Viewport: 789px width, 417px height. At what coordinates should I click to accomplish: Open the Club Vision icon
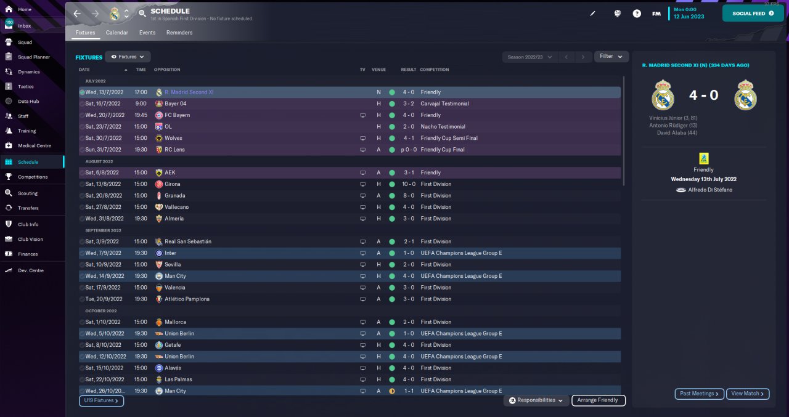[9, 240]
